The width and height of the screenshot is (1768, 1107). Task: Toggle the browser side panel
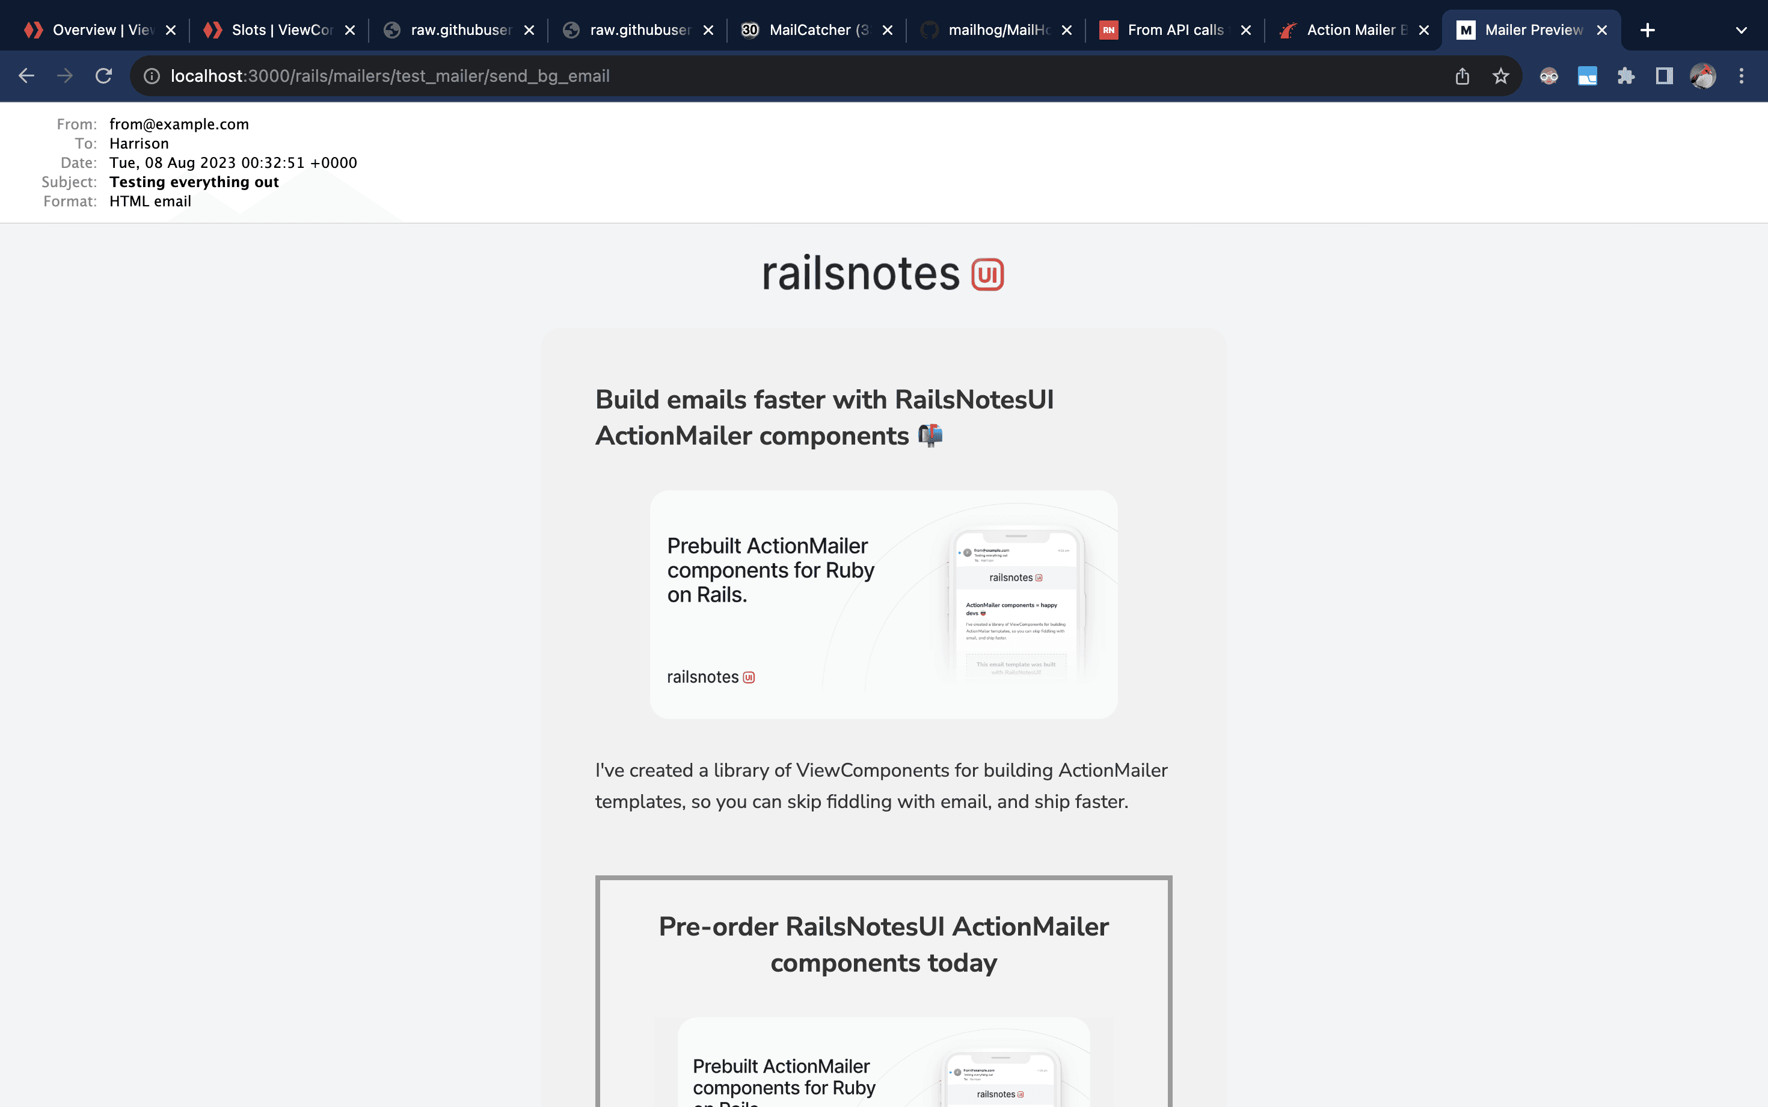tap(1664, 76)
